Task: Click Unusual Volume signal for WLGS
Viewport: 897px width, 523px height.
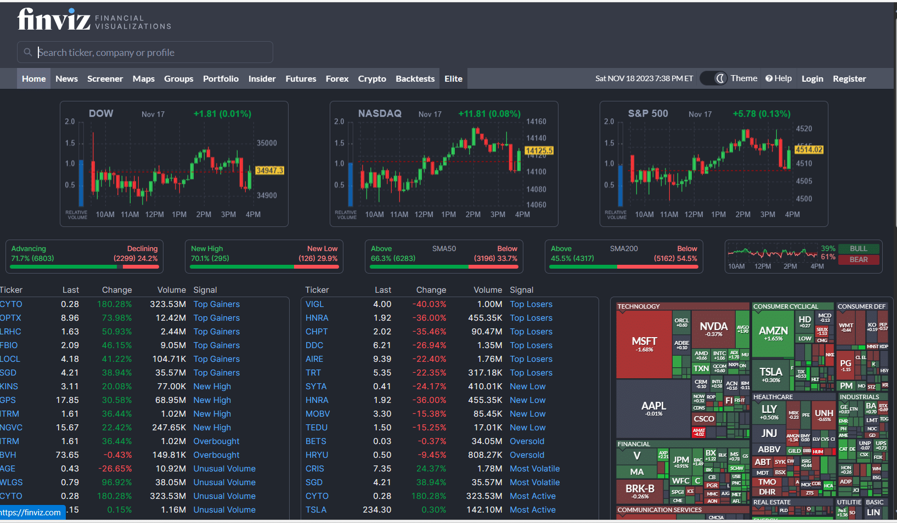Action: coord(224,482)
